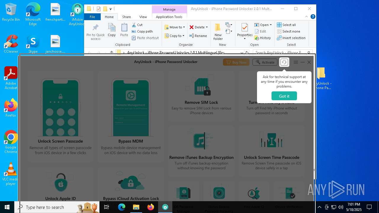Open Task View on the taskbar
This screenshot has width=379, height=213.
coord(107,207)
